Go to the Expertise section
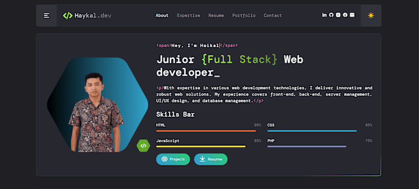This screenshot has width=419, height=189. click(189, 16)
